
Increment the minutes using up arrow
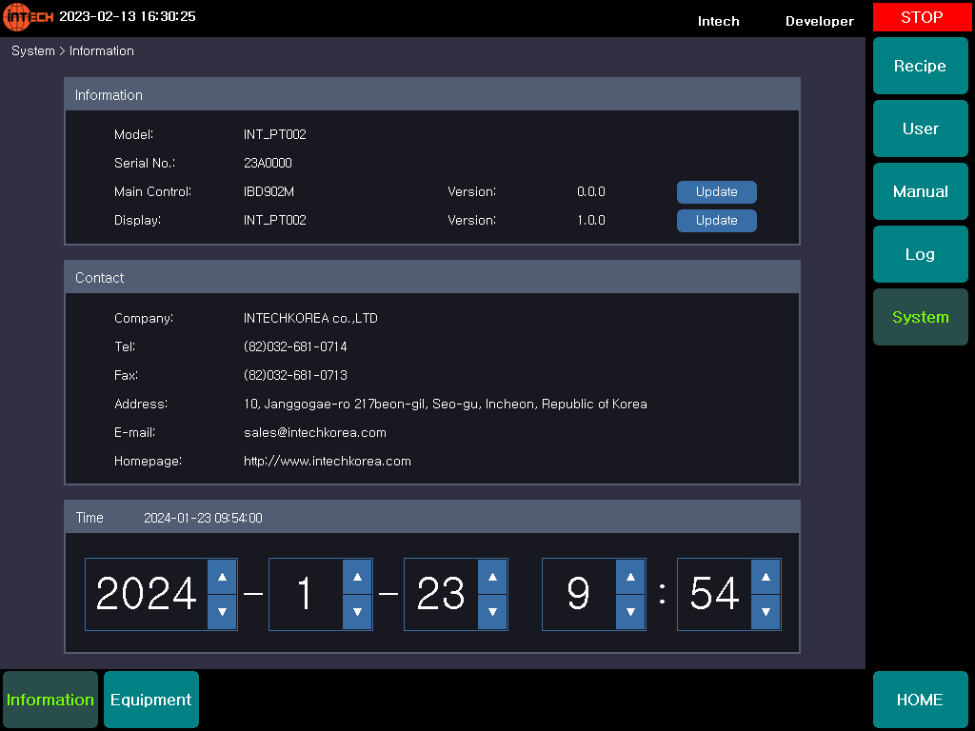(766, 577)
